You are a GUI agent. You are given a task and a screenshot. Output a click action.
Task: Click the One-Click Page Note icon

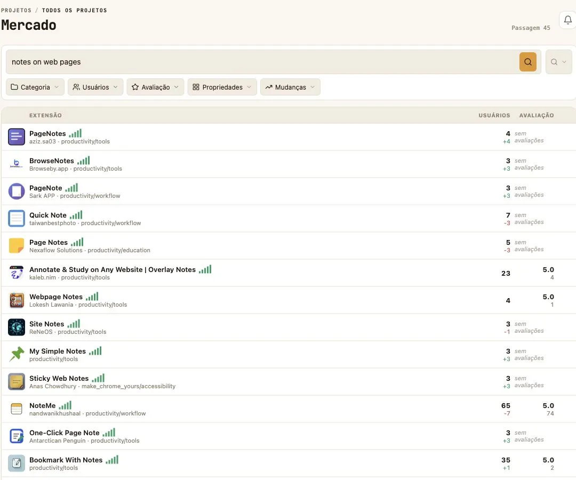tap(17, 436)
